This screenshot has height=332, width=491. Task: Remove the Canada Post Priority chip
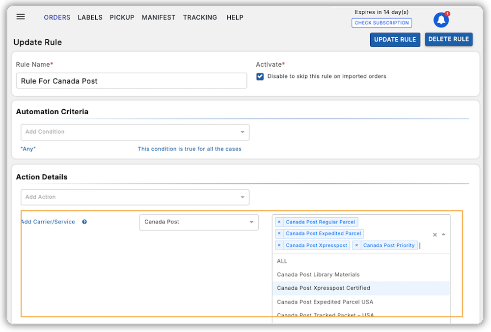point(356,245)
